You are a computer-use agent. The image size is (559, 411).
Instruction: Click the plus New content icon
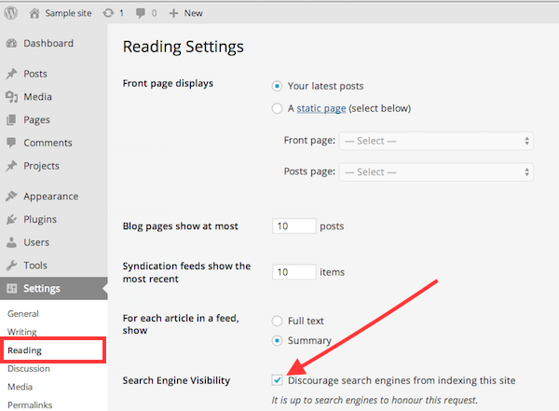pyautogui.click(x=174, y=13)
